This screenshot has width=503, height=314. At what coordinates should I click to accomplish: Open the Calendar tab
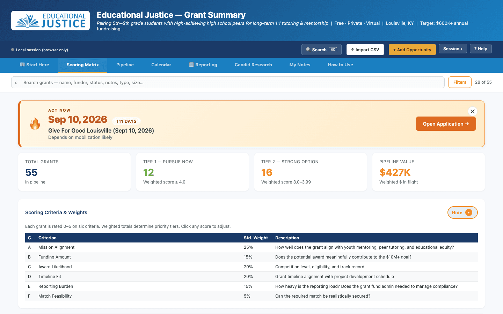(x=161, y=65)
